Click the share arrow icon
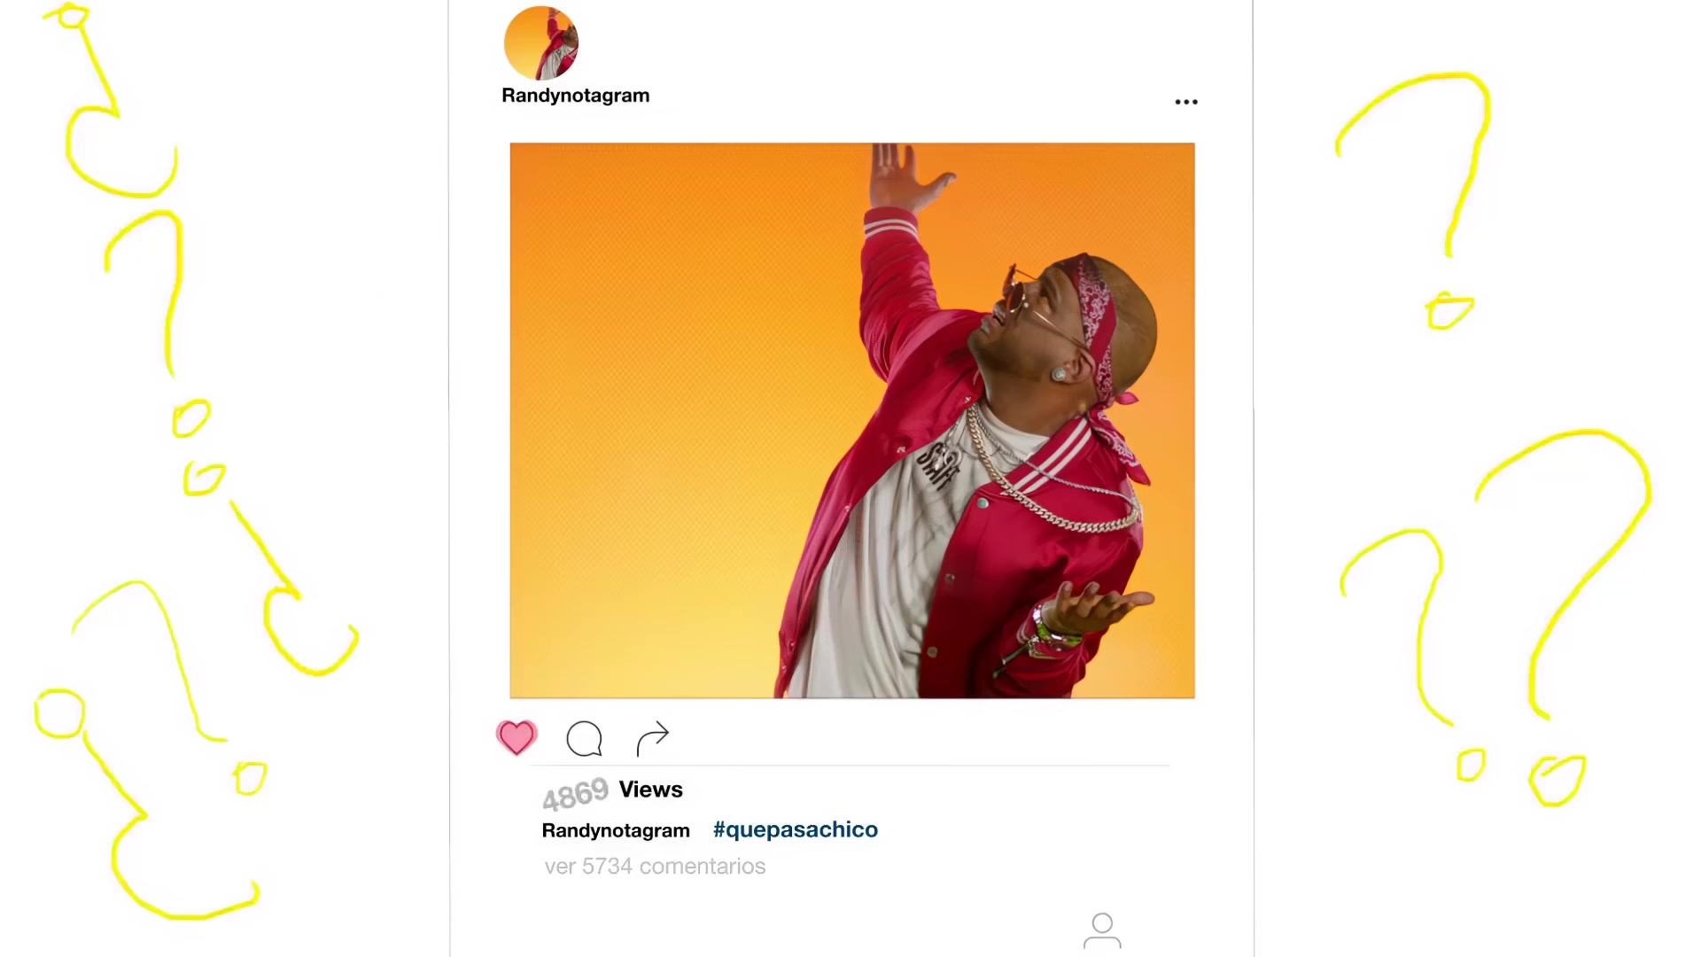The image size is (1701, 957). 653,739
